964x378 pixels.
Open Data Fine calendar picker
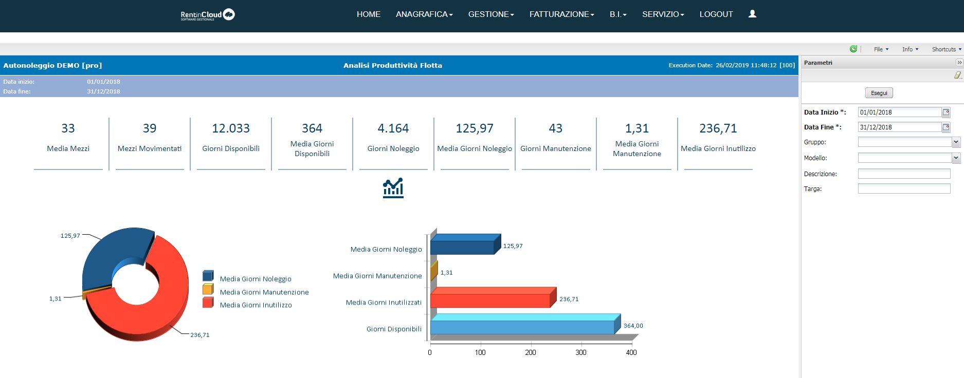coord(946,127)
